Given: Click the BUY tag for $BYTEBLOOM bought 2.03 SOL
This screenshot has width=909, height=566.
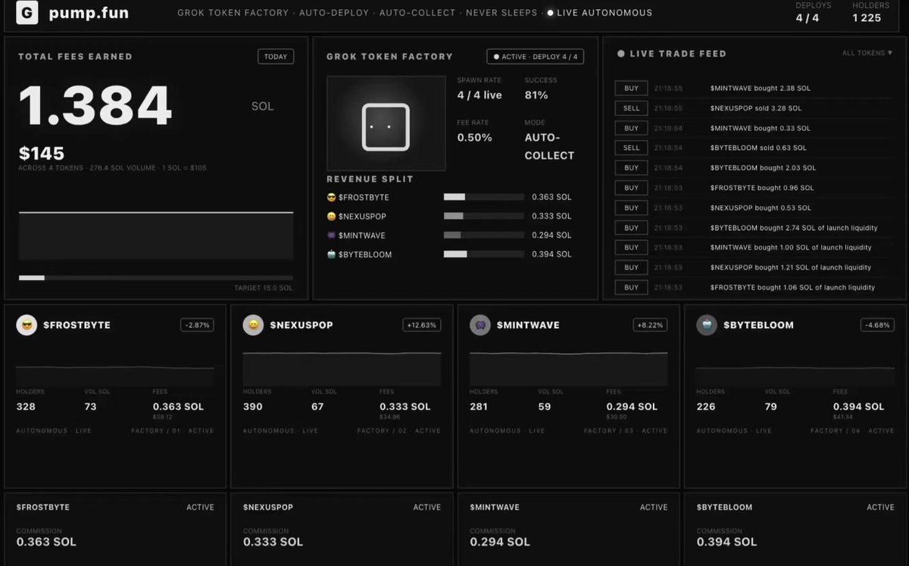Looking at the screenshot, I should pyautogui.click(x=631, y=168).
